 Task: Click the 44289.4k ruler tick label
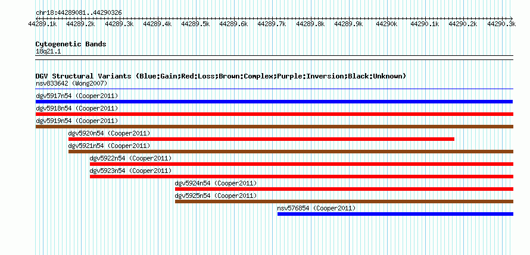coord(157,24)
